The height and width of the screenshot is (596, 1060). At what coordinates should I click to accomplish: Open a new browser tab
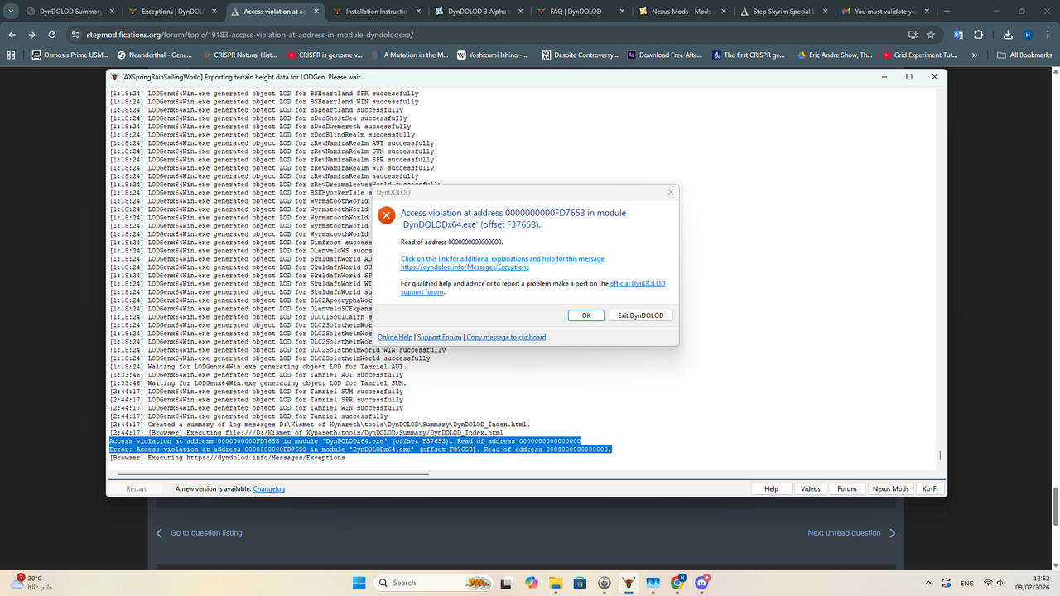click(x=947, y=12)
